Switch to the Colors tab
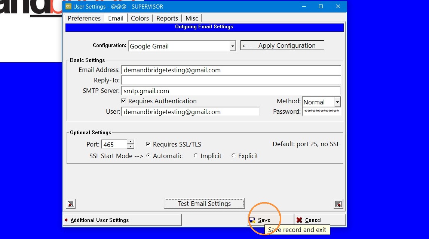Screen dimensions: 429x239 pos(140,18)
